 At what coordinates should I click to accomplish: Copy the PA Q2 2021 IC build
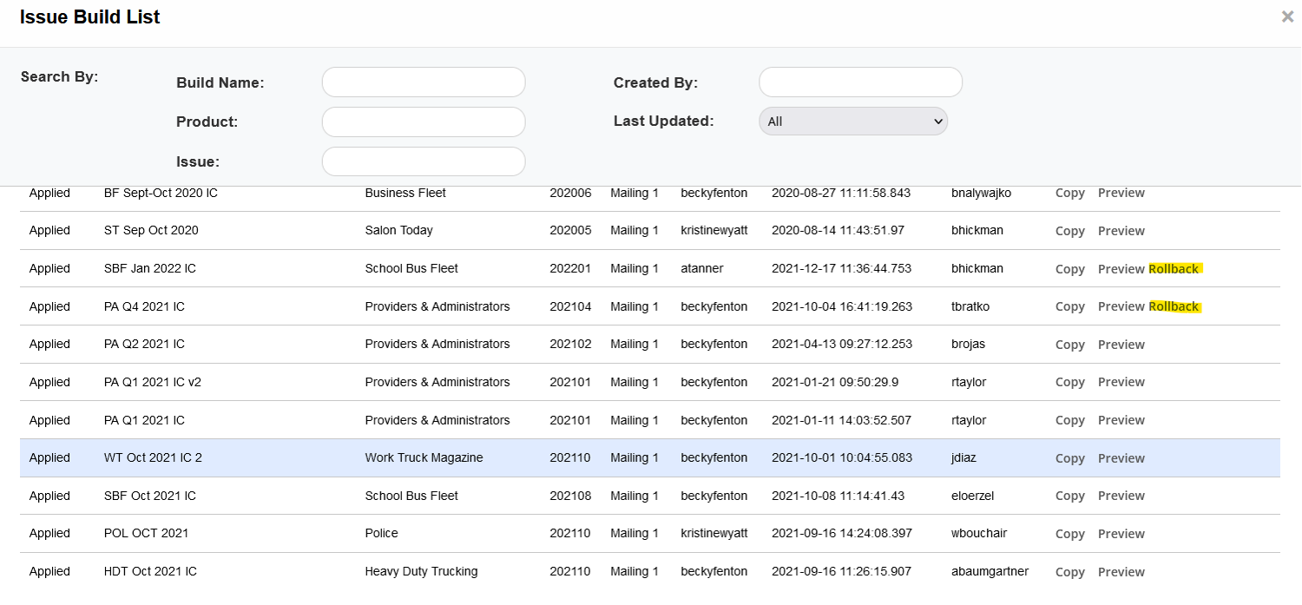tap(1069, 345)
